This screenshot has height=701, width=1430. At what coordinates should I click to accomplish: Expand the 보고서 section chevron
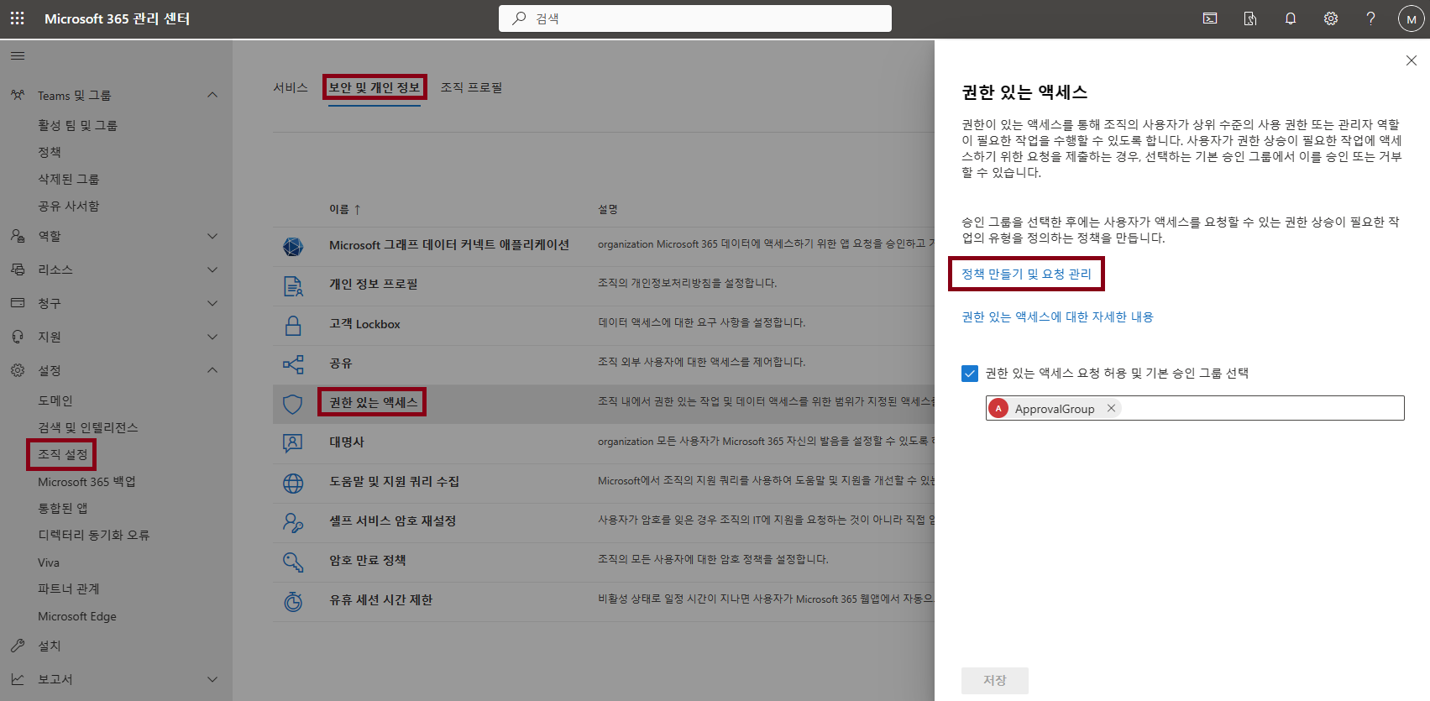tap(212, 679)
